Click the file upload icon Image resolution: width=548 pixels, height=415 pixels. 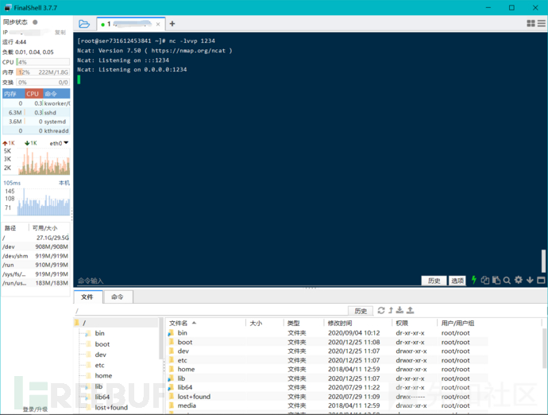pyautogui.click(x=411, y=310)
